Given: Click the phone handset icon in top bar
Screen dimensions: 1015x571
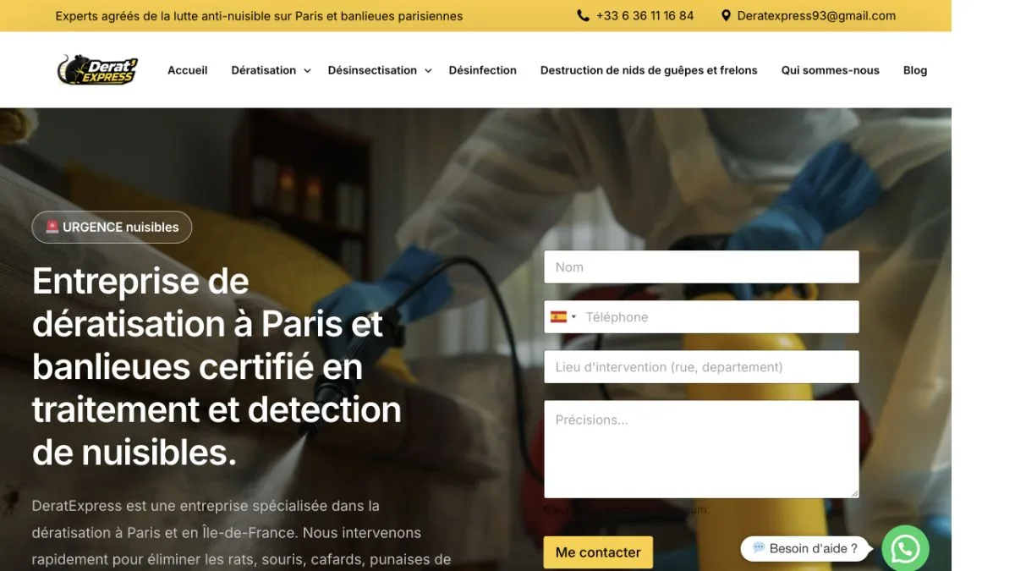Looking at the screenshot, I should [x=583, y=15].
